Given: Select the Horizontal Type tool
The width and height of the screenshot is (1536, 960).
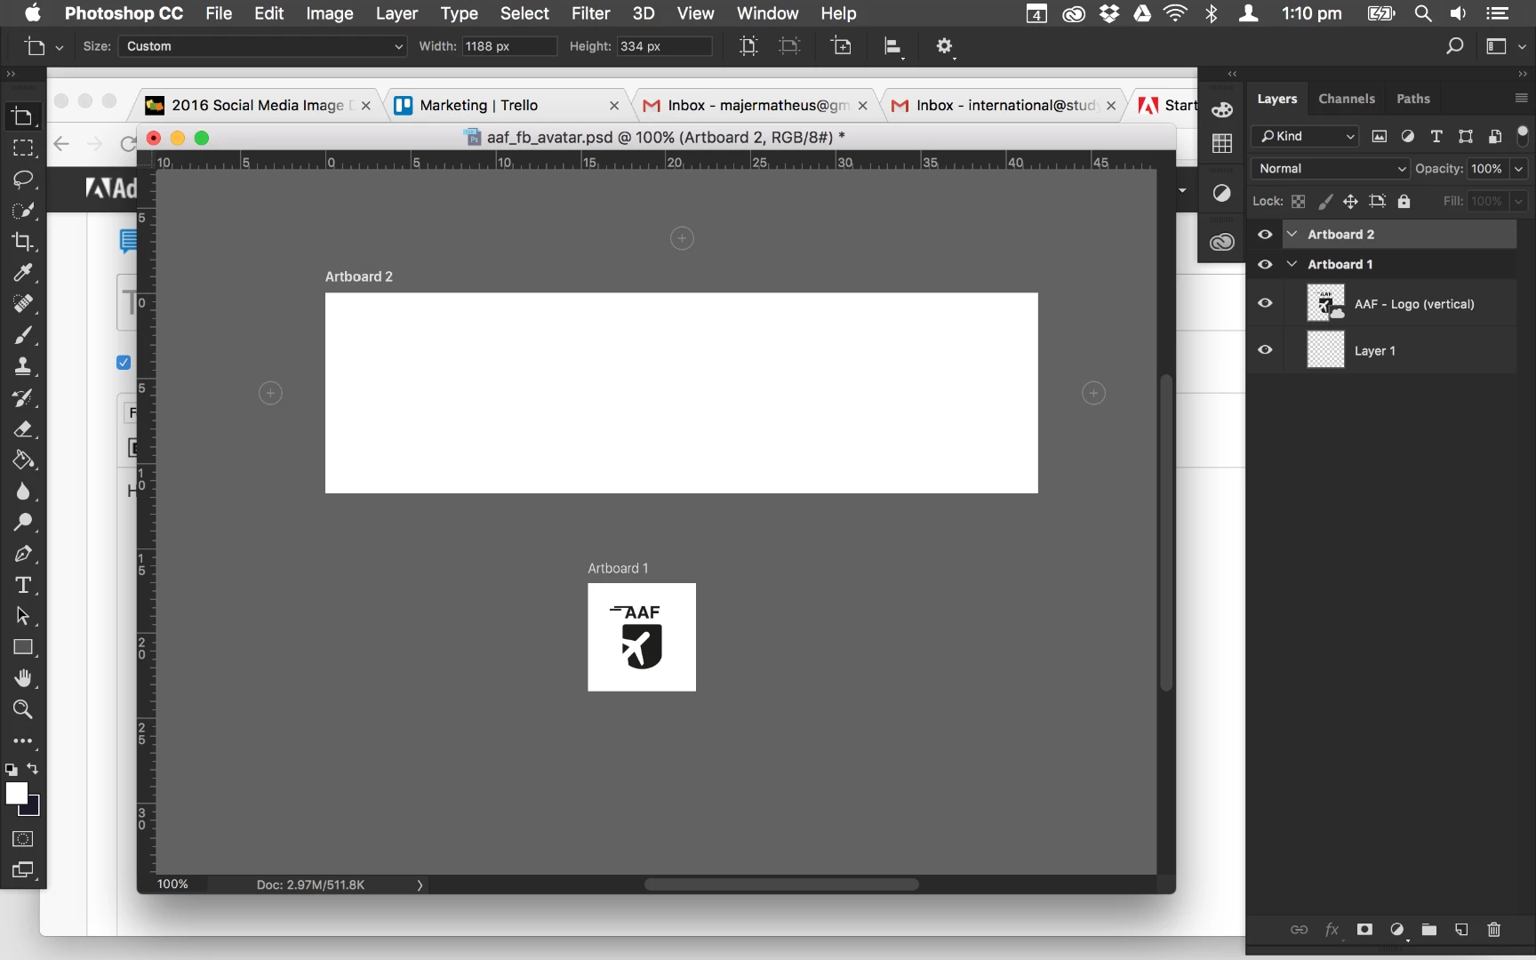Looking at the screenshot, I should 23,585.
